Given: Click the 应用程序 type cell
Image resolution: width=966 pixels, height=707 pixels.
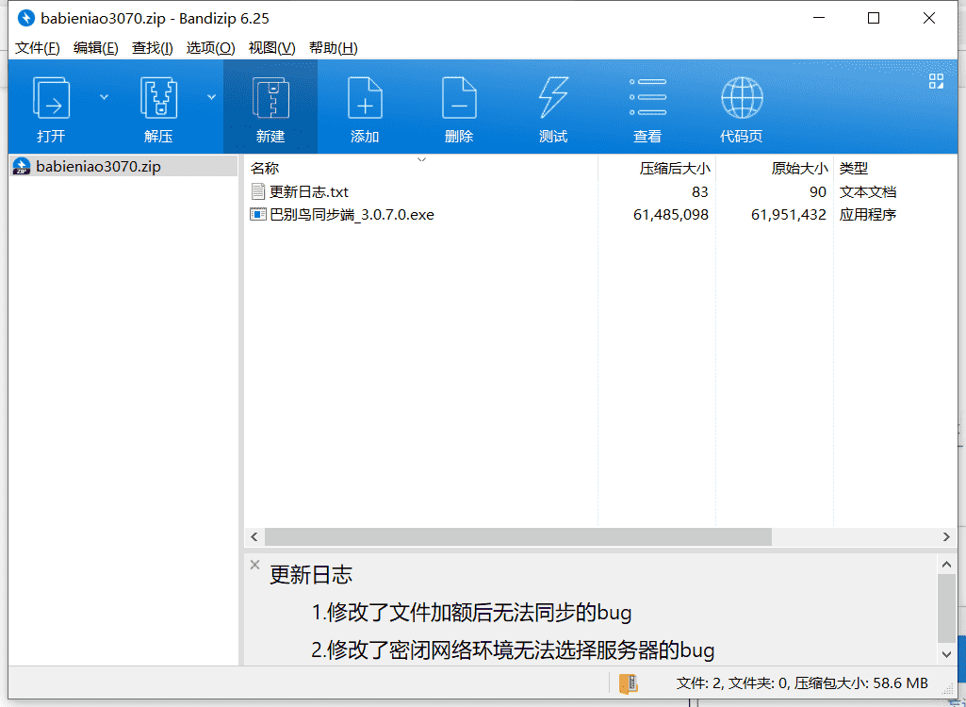Looking at the screenshot, I should (x=867, y=215).
